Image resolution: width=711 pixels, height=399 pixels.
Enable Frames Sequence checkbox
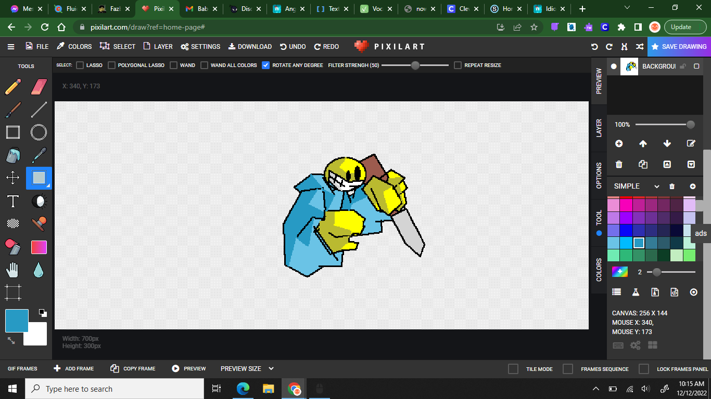tap(568, 369)
